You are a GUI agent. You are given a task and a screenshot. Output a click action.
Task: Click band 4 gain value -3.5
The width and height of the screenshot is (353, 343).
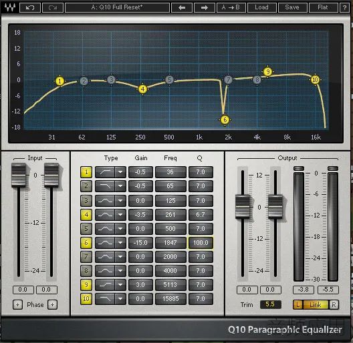[x=140, y=215]
